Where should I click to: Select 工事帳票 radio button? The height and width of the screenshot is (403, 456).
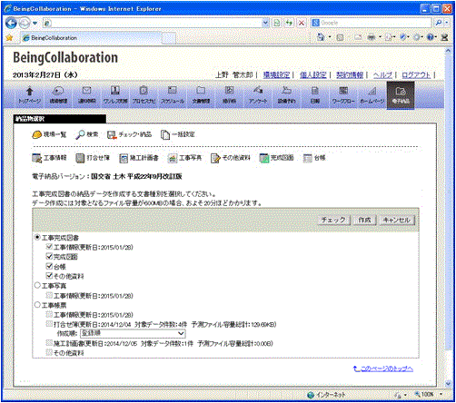pyautogui.click(x=37, y=305)
